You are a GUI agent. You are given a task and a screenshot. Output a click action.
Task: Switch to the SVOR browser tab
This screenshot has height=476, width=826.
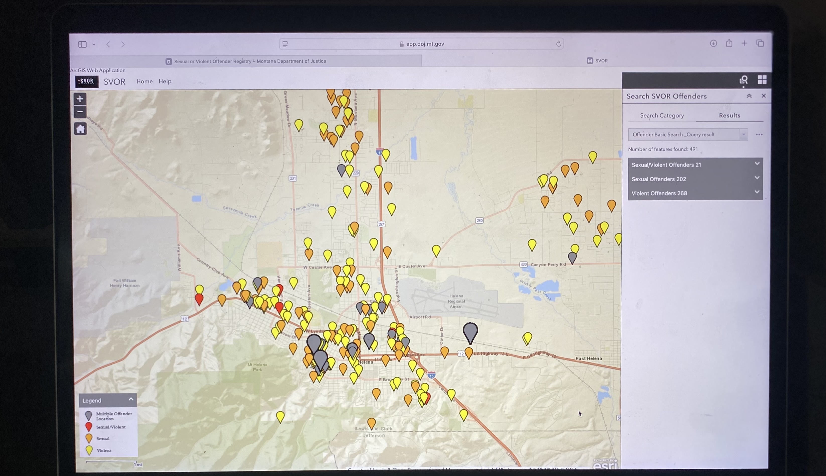click(597, 61)
